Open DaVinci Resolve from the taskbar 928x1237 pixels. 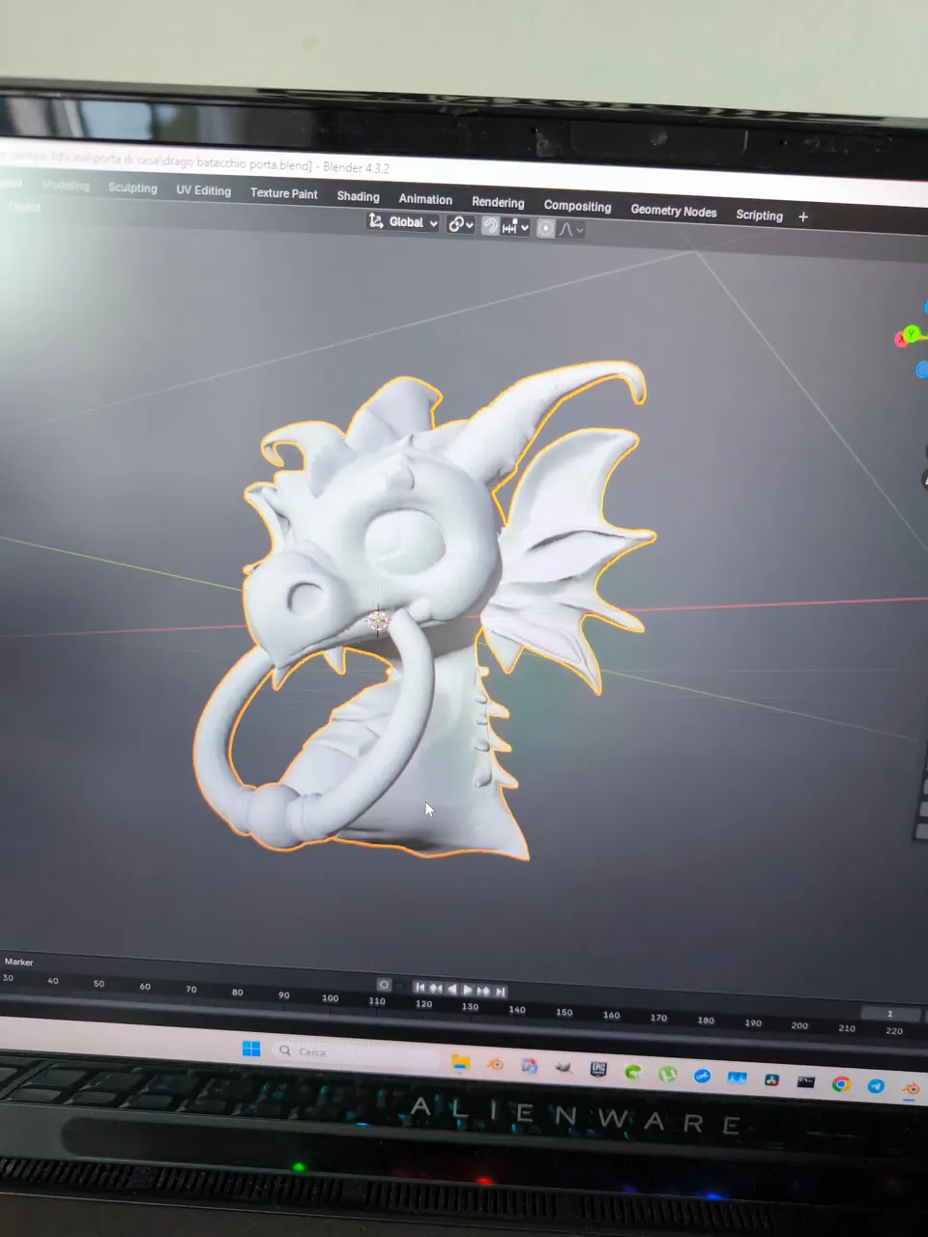click(771, 1079)
